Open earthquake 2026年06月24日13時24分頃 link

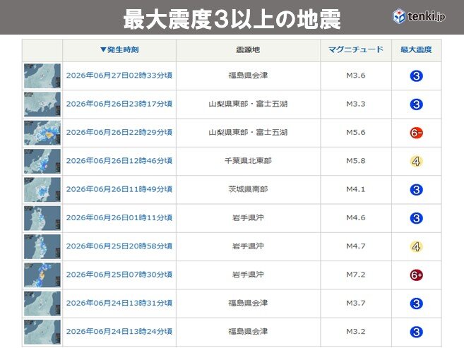click(119, 332)
